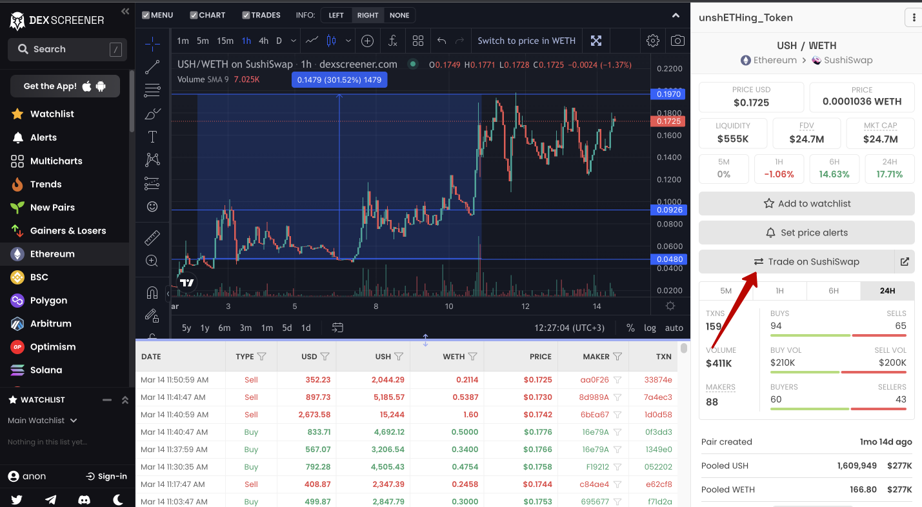
Task: Click Add to watchlist button
Action: [807, 204]
